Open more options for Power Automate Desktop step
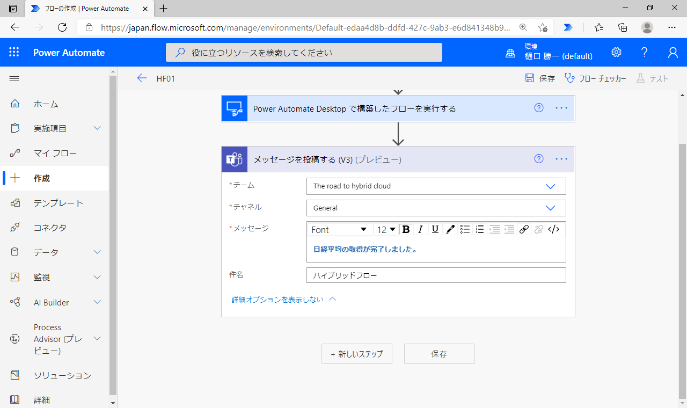The image size is (687, 408). coord(561,108)
